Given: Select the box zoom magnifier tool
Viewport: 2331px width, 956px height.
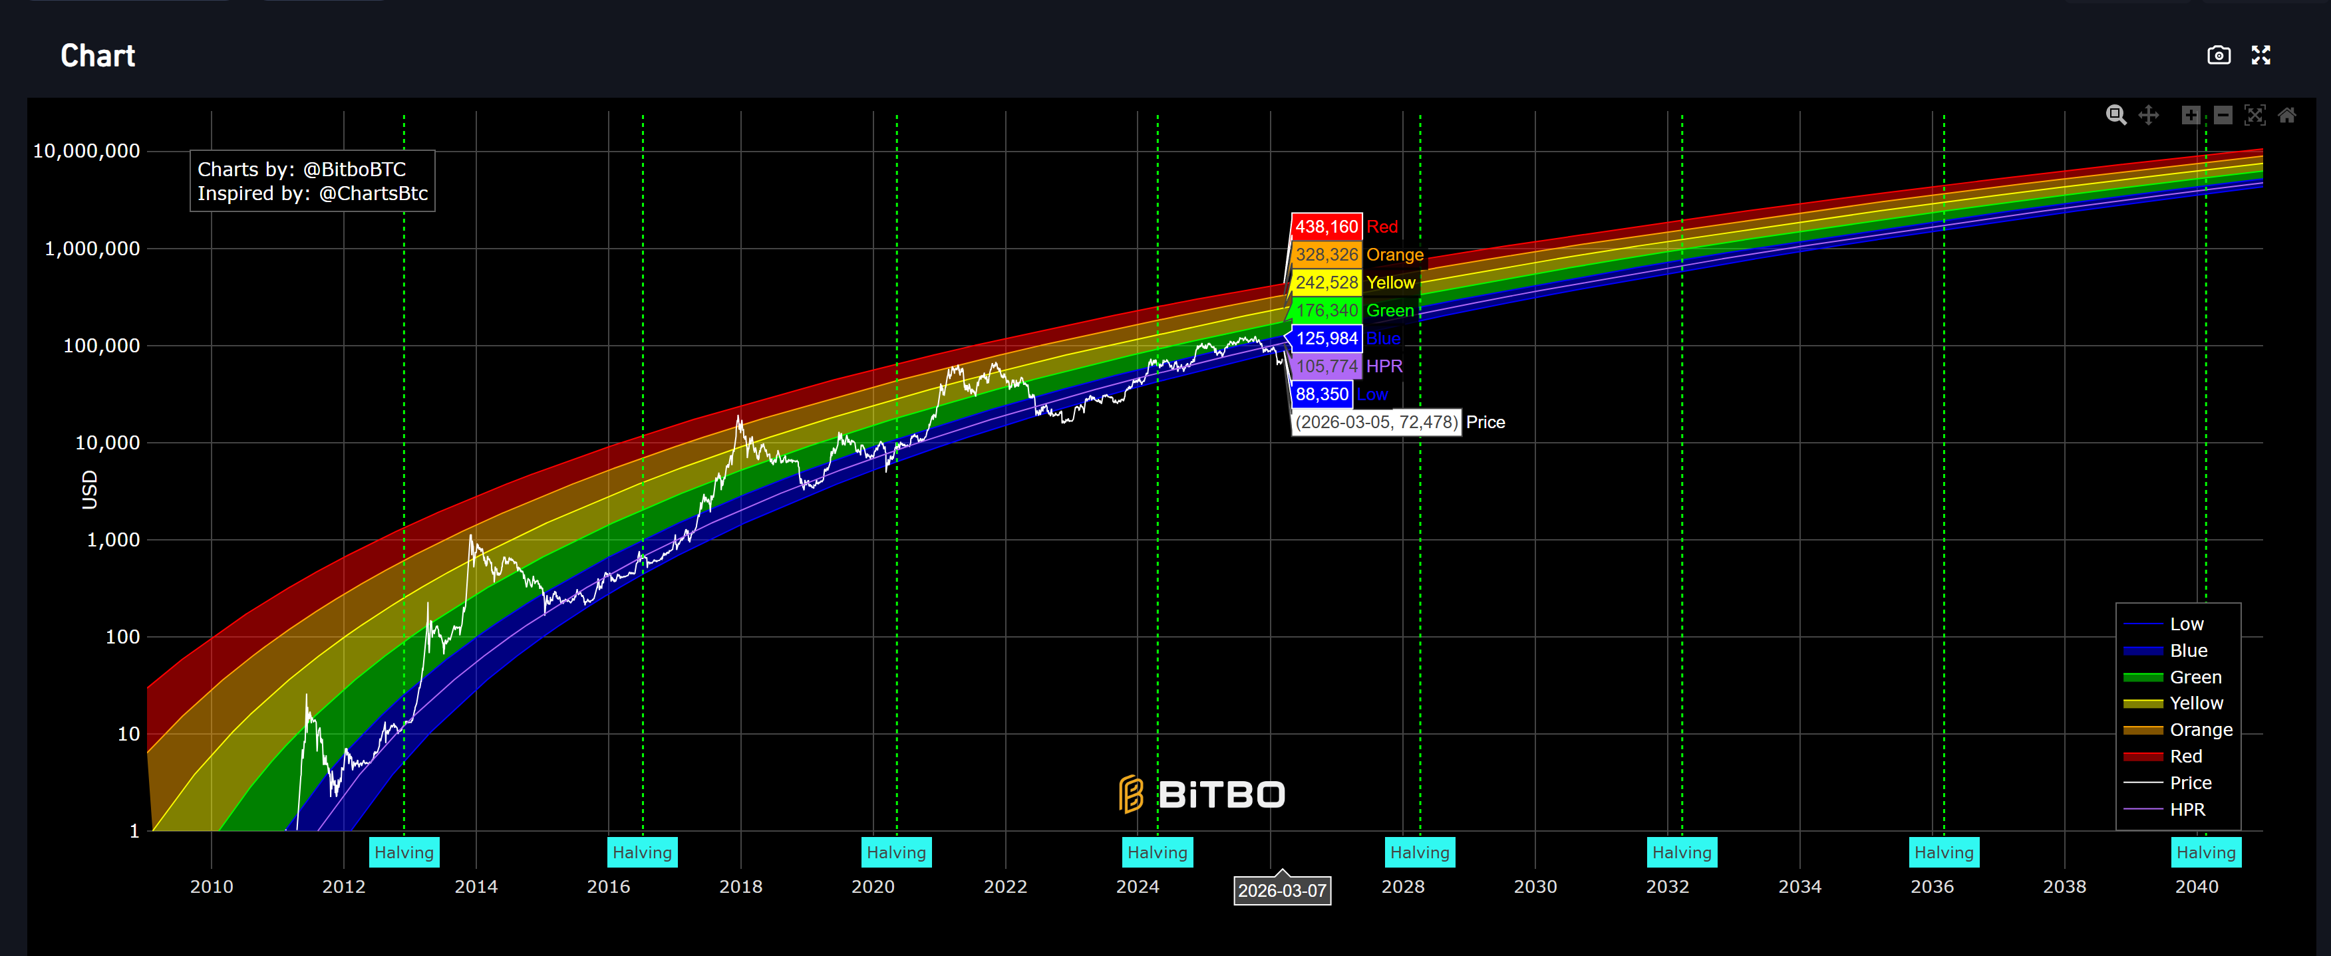Looking at the screenshot, I should point(2115,115).
